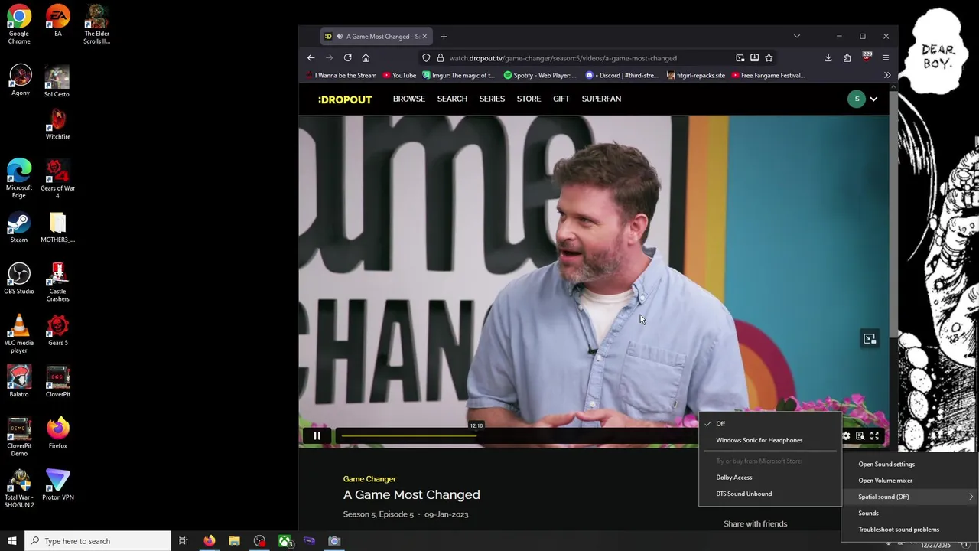Troubleshoot sound problems menu entry
979x551 pixels.
pyautogui.click(x=909, y=530)
